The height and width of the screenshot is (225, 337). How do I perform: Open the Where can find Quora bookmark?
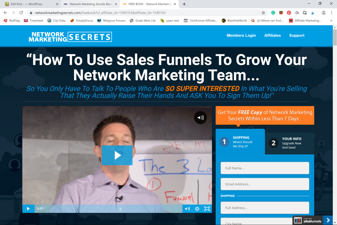tap(267, 21)
